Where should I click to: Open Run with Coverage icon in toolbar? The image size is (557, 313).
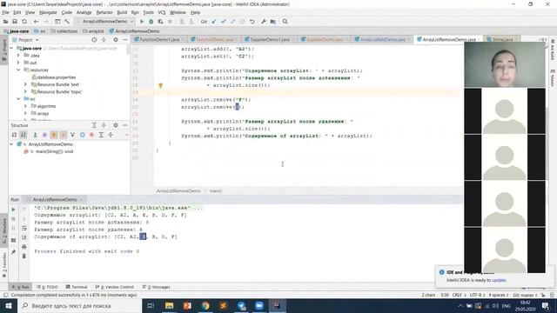(x=160, y=22)
